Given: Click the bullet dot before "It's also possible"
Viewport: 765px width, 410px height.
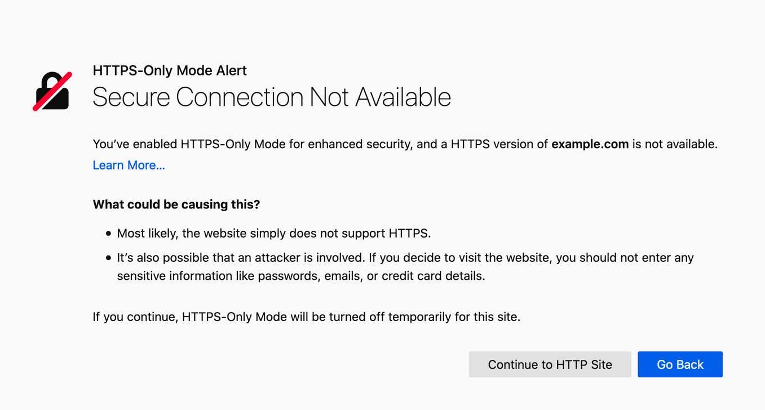Looking at the screenshot, I should [109, 259].
